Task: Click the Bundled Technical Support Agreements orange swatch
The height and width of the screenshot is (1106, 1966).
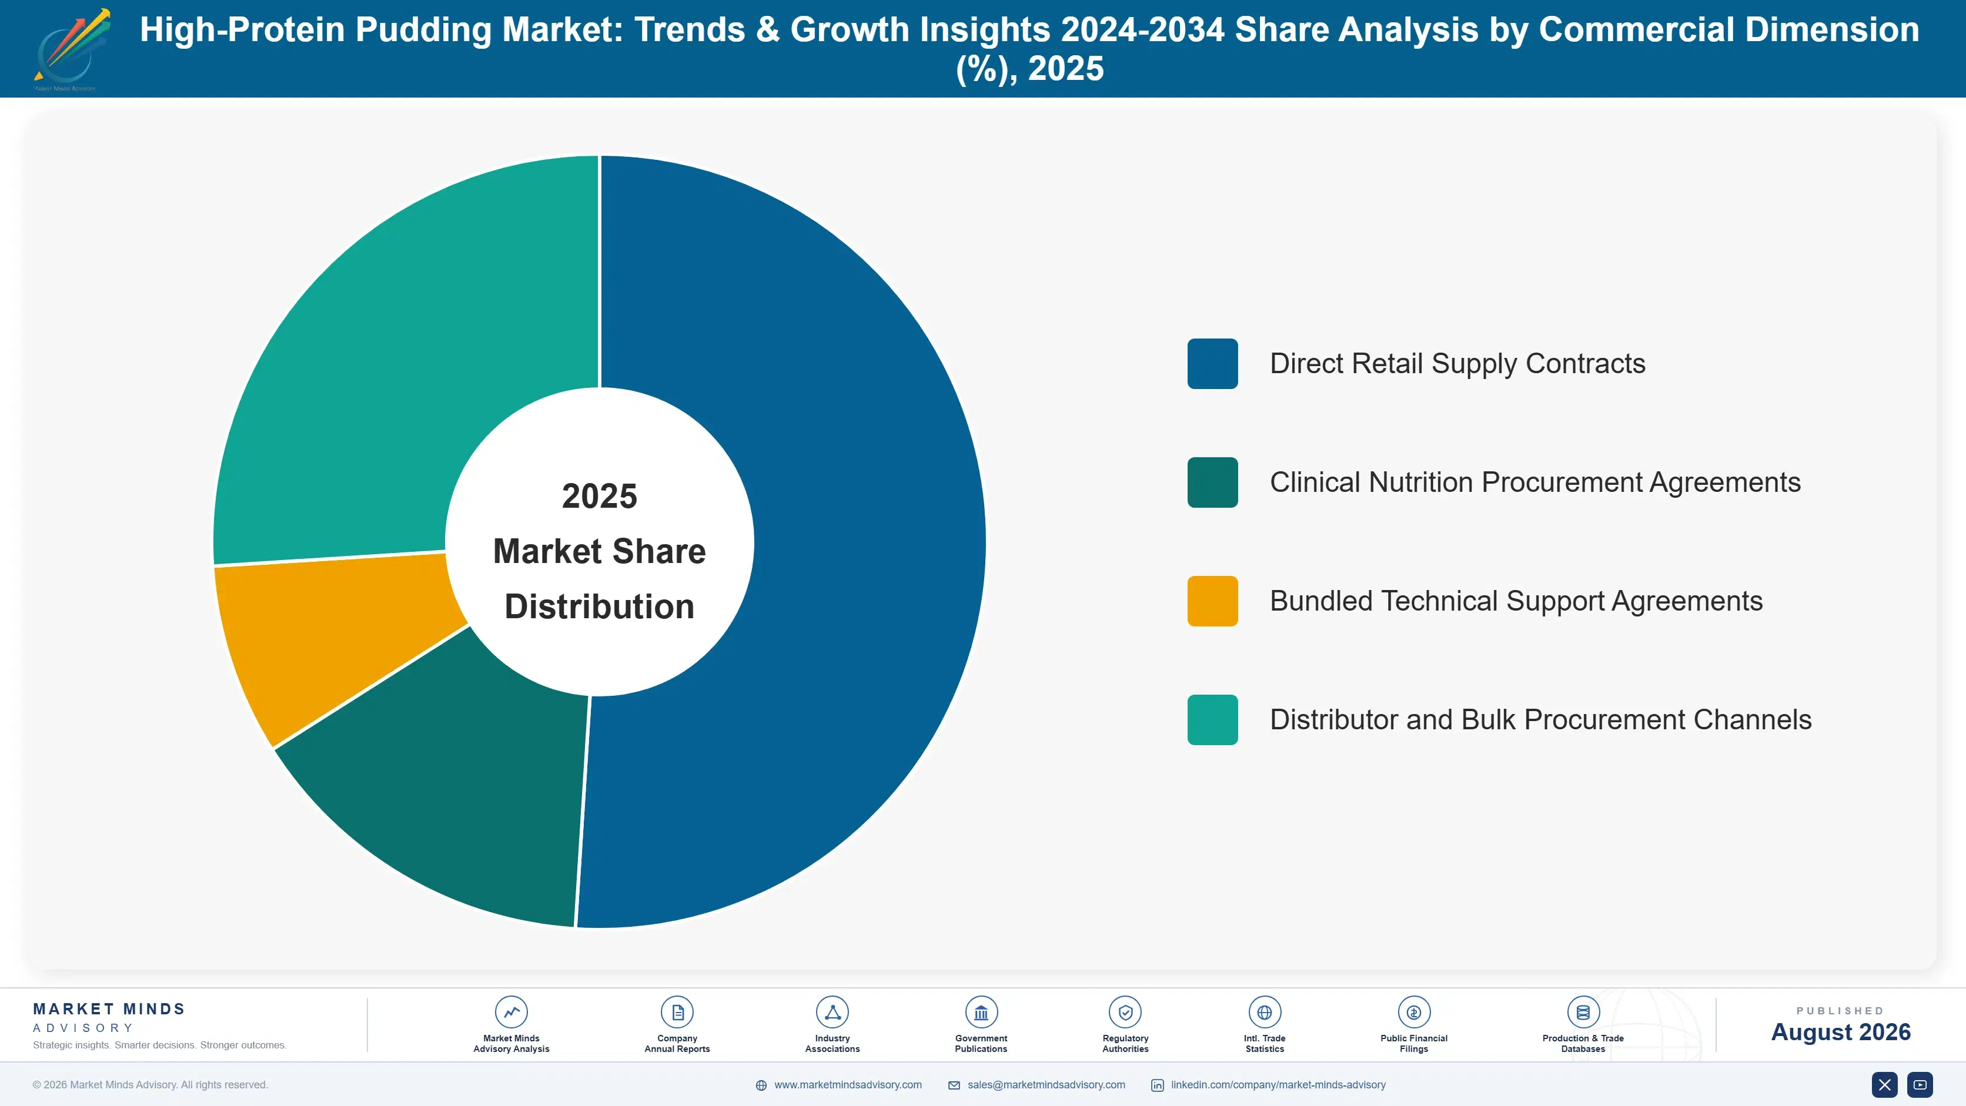Action: tap(1213, 601)
